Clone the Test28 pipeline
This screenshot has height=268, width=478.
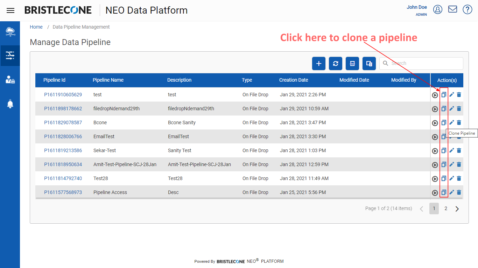click(444, 178)
